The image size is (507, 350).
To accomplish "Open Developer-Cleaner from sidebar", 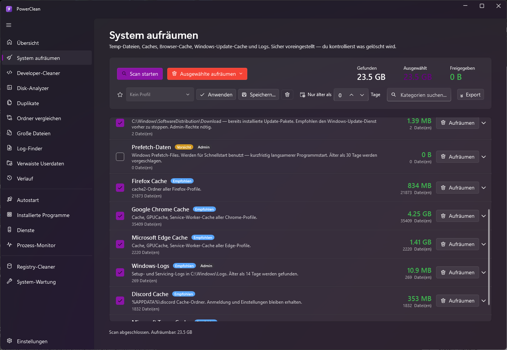I will tap(47, 73).
